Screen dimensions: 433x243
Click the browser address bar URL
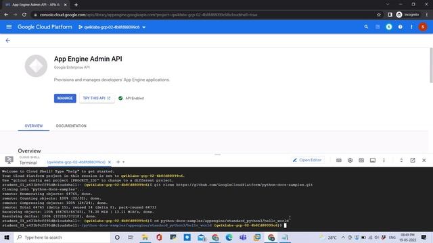coord(149,15)
